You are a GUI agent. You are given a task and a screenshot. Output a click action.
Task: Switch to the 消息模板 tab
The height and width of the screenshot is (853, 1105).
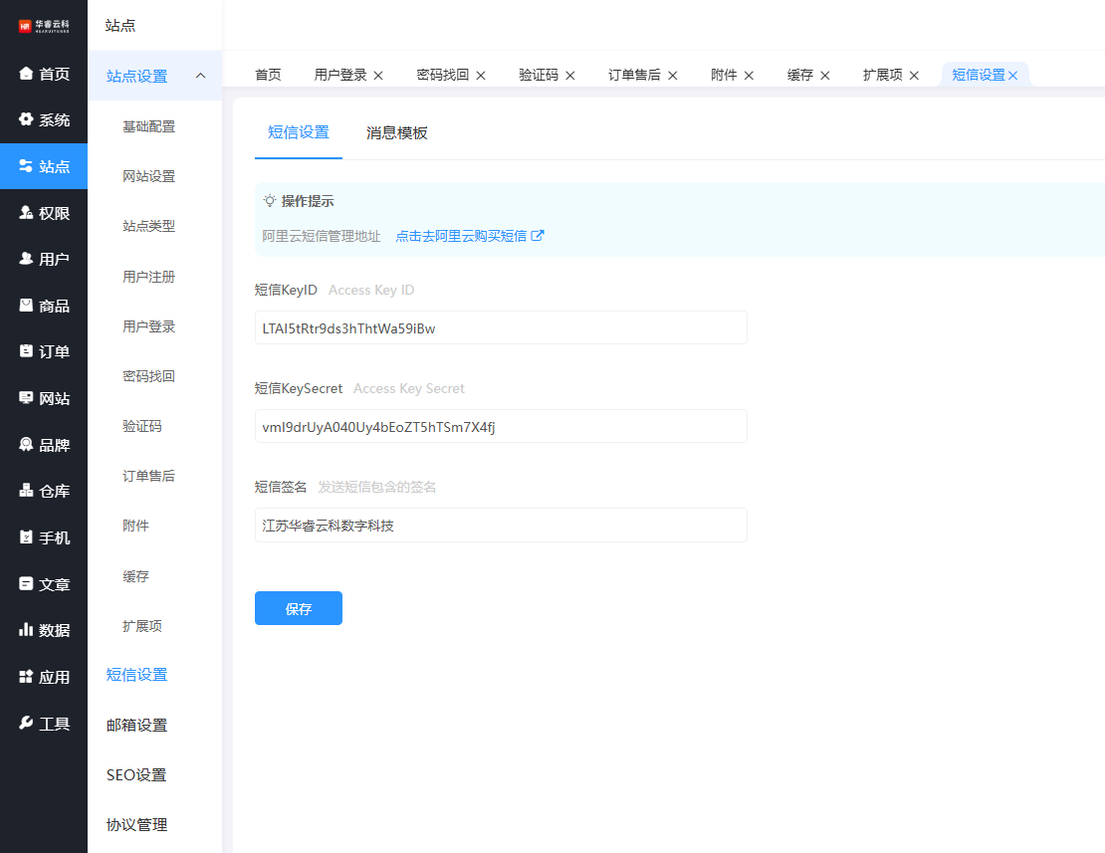396,133
